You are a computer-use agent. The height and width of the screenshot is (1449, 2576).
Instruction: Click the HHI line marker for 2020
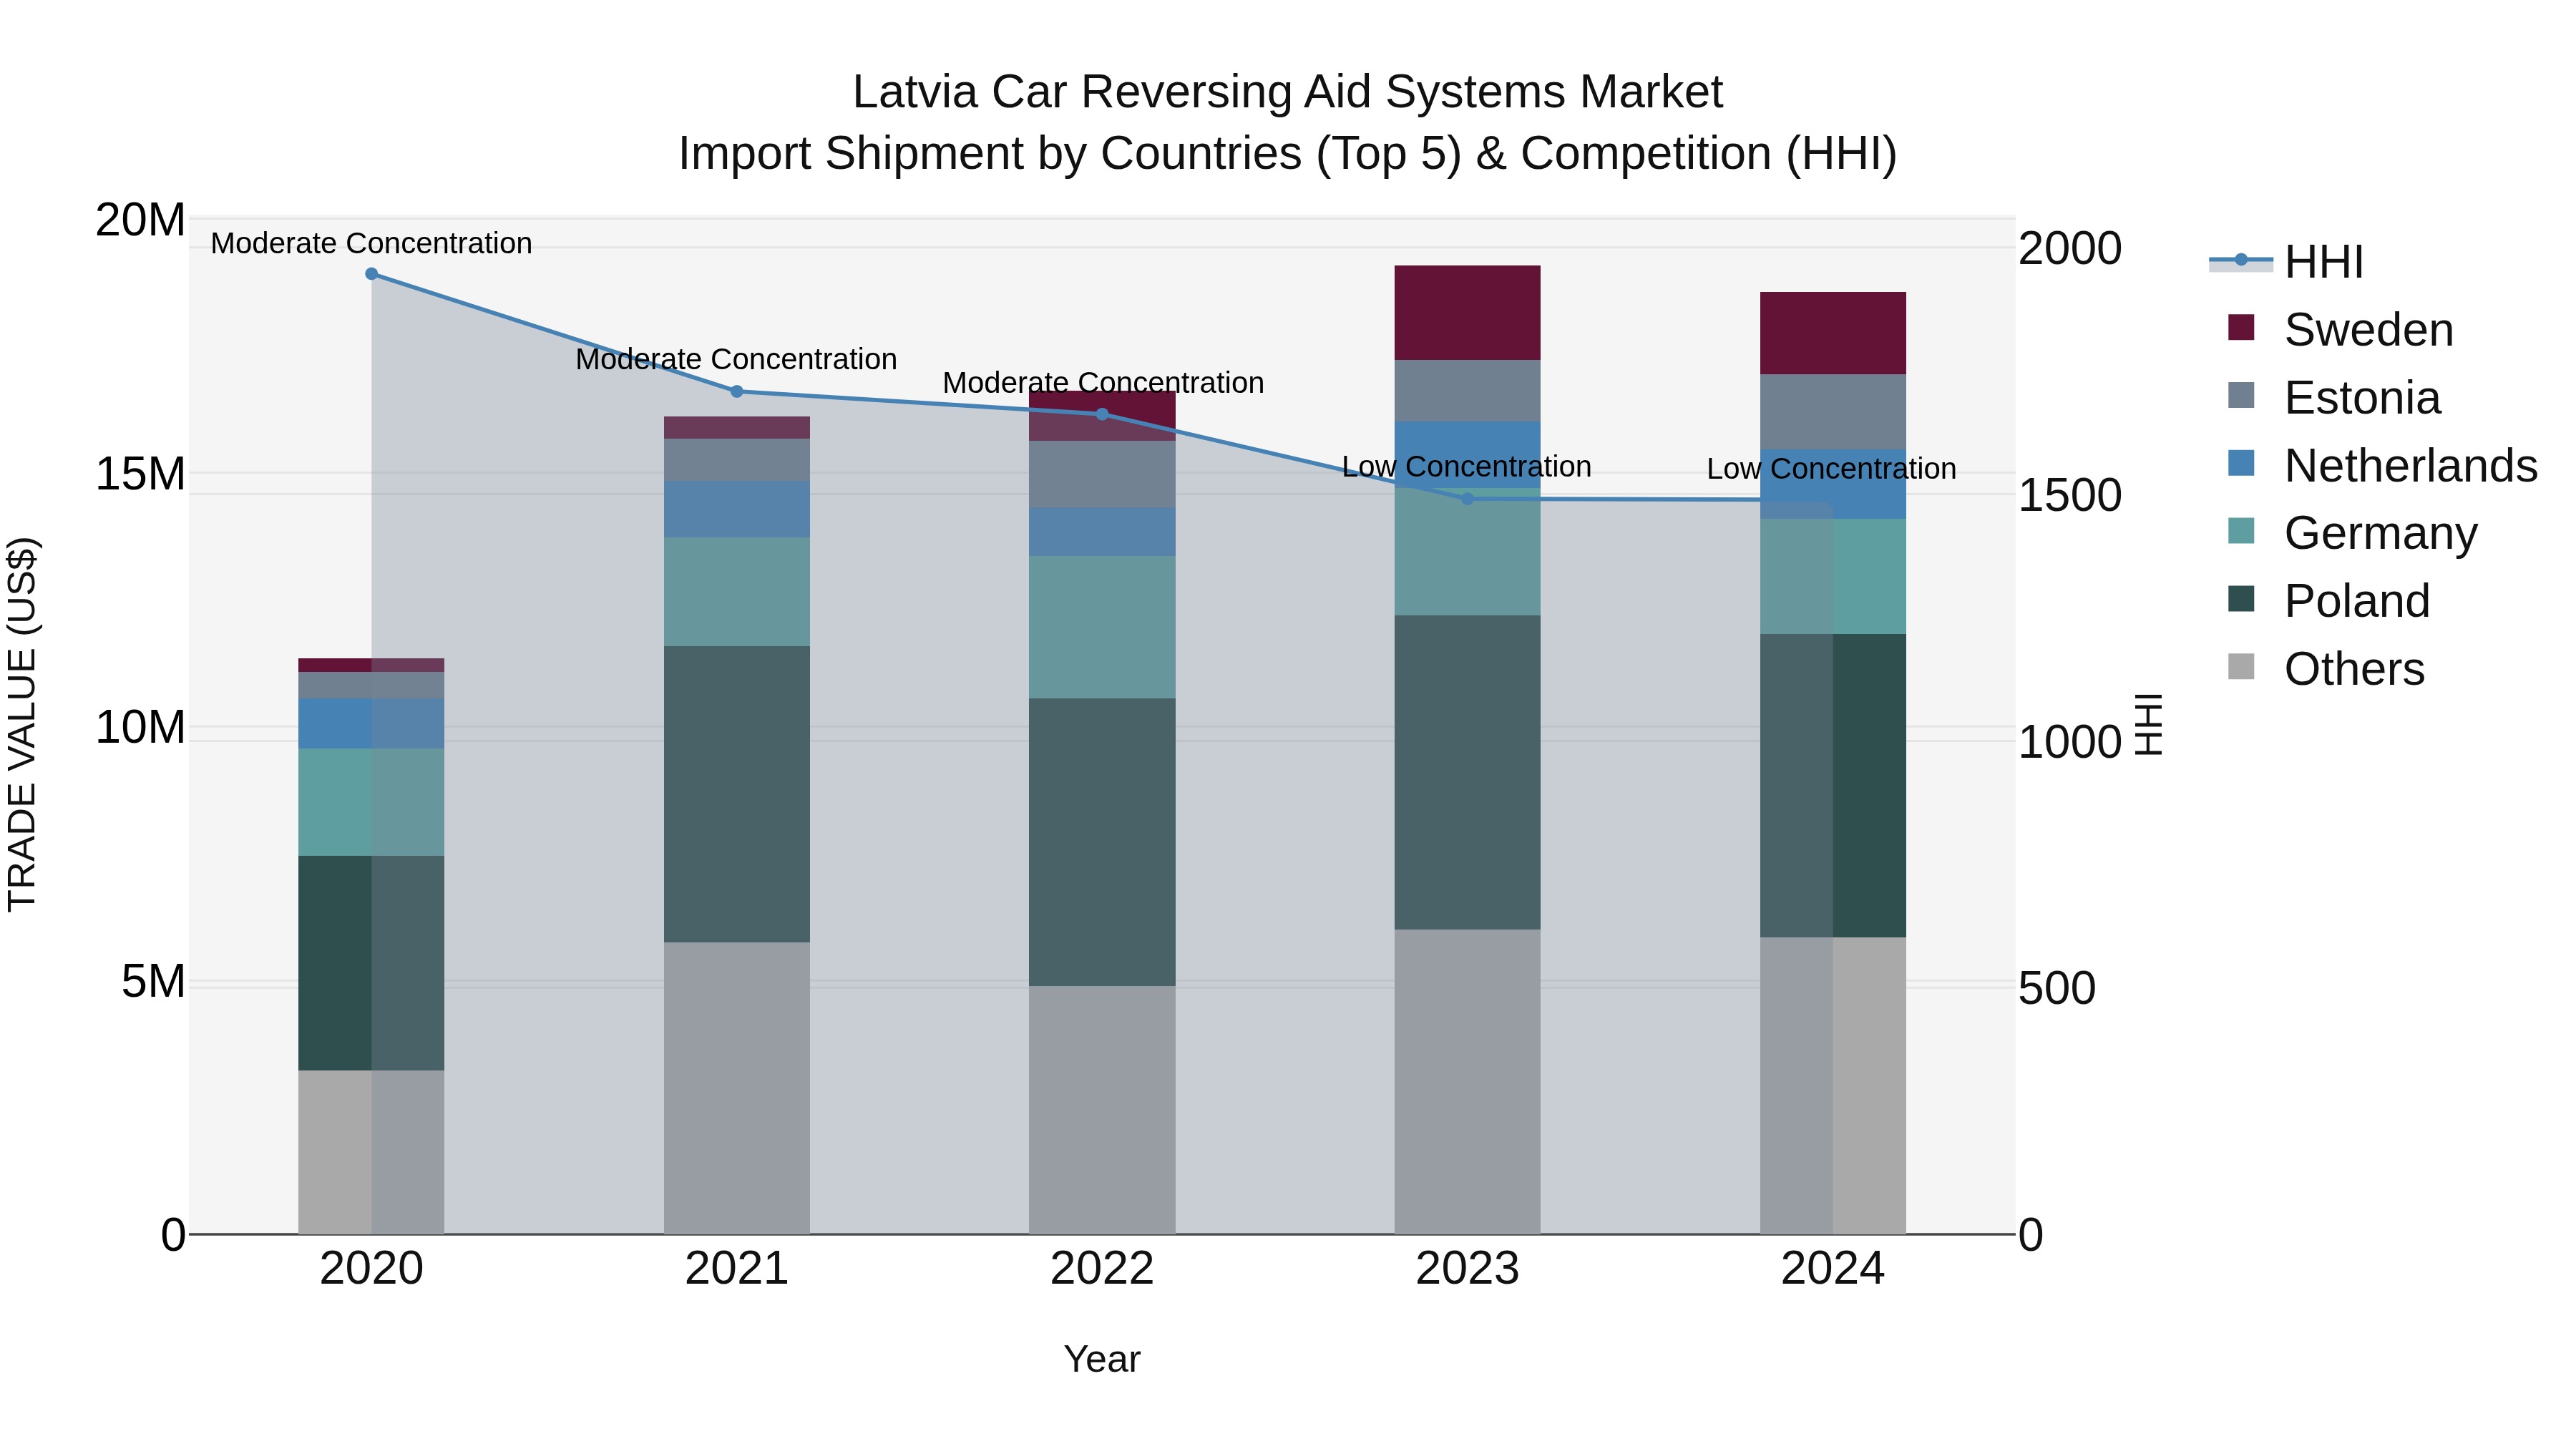click(371, 274)
